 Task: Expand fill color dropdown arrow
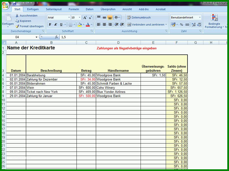click(83, 25)
